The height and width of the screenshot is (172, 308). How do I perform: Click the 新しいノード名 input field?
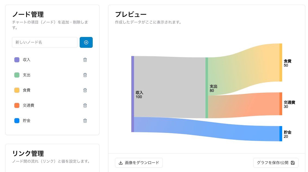click(x=45, y=42)
